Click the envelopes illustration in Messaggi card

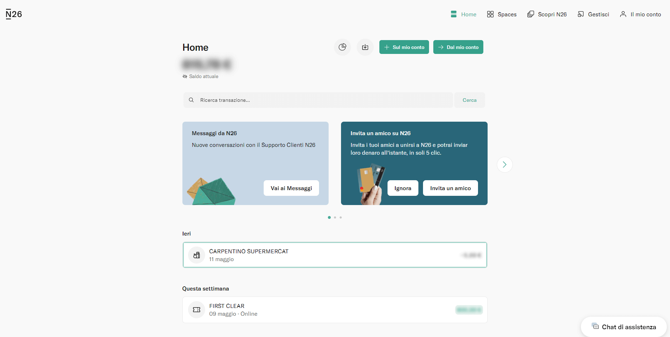211,191
